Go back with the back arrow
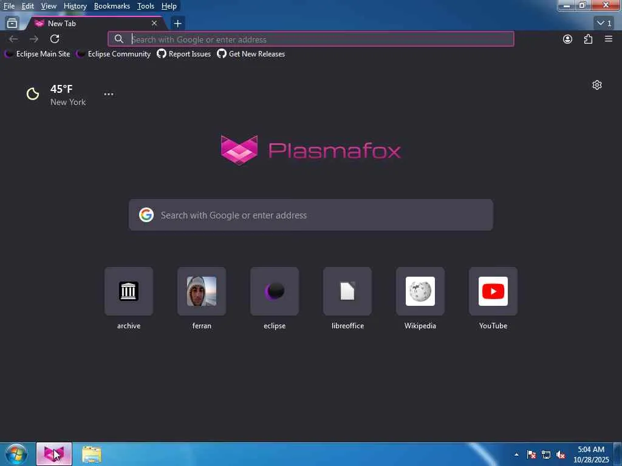622x466 pixels. click(x=13, y=39)
